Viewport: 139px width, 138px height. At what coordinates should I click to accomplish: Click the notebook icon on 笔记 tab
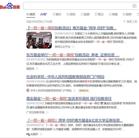[x=96, y=14]
